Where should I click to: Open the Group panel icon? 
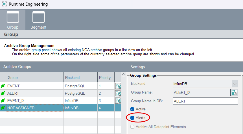(13, 17)
